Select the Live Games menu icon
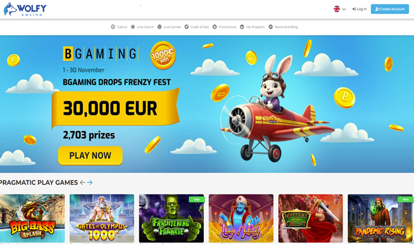Image resolution: width=414 pixels, height=244 pixels. [160, 27]
